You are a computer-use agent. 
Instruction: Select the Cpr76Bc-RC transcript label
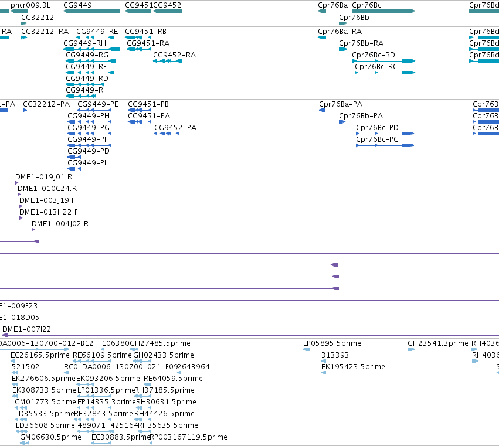(x=376, y=67)
